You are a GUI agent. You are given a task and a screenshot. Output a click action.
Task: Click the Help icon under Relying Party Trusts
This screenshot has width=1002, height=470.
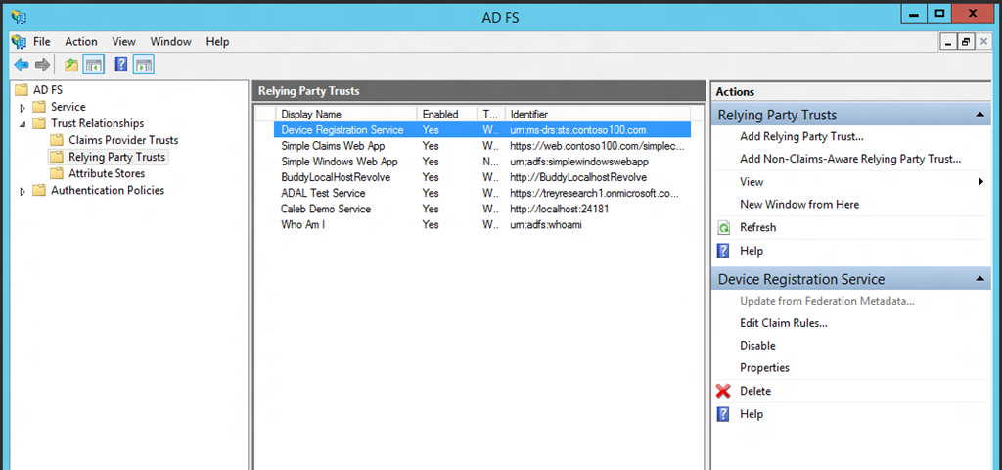723,251
